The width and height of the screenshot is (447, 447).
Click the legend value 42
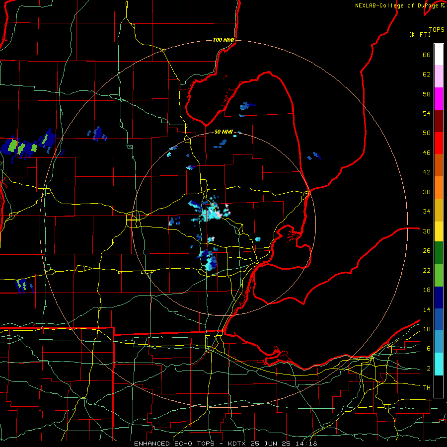tap(427, 172)
